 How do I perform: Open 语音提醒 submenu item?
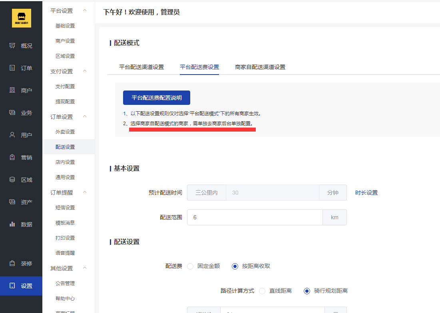click(x=65, y=253)
